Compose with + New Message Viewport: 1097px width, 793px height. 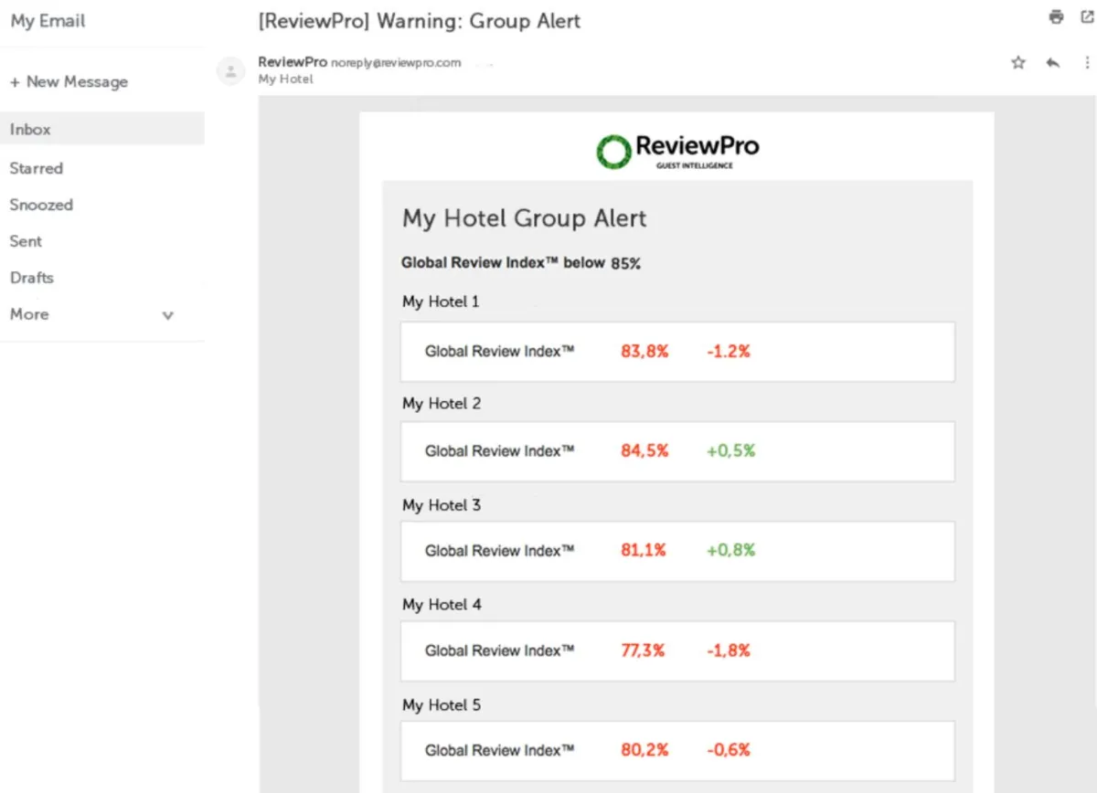pos(69,81)
